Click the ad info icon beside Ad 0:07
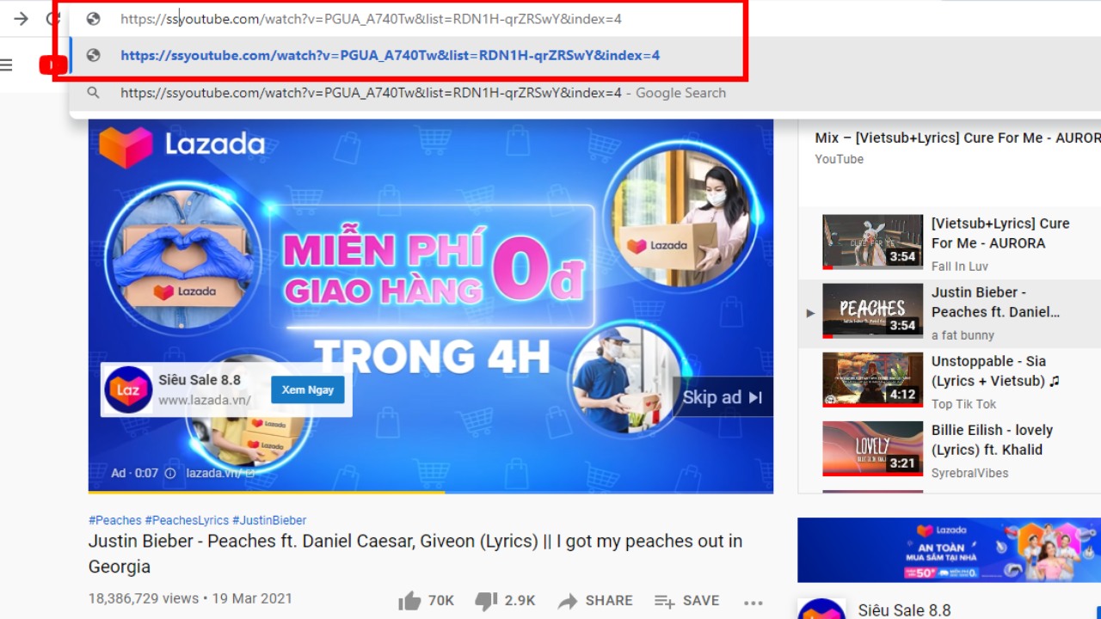The width and height of the screenshot is (1101, 619). (x=170, y=473)
